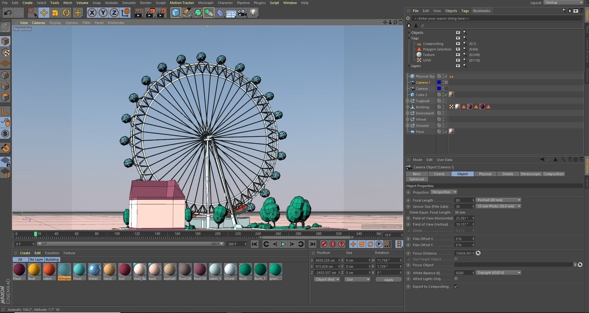Switch to the Coord. tab
589x313 pixels.
point(439,174)
